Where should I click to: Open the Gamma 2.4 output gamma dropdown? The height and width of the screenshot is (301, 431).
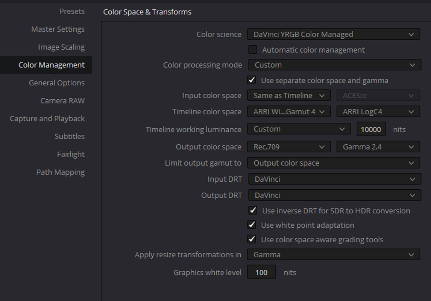pyautogui.click(x=378, y=147)
